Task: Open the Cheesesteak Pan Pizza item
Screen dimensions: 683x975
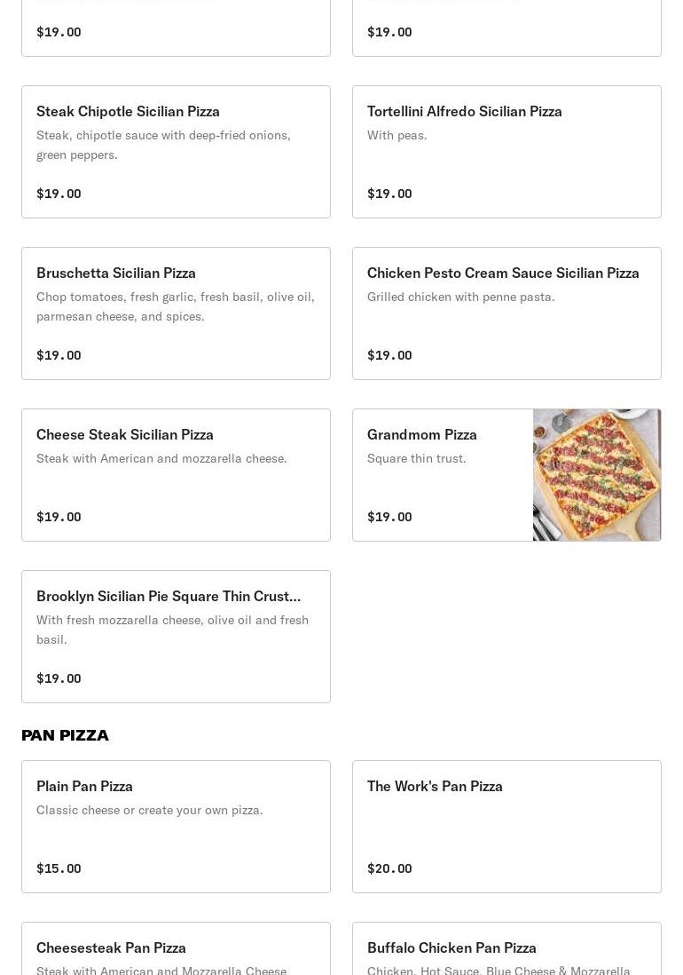Action: click(176, 949)
